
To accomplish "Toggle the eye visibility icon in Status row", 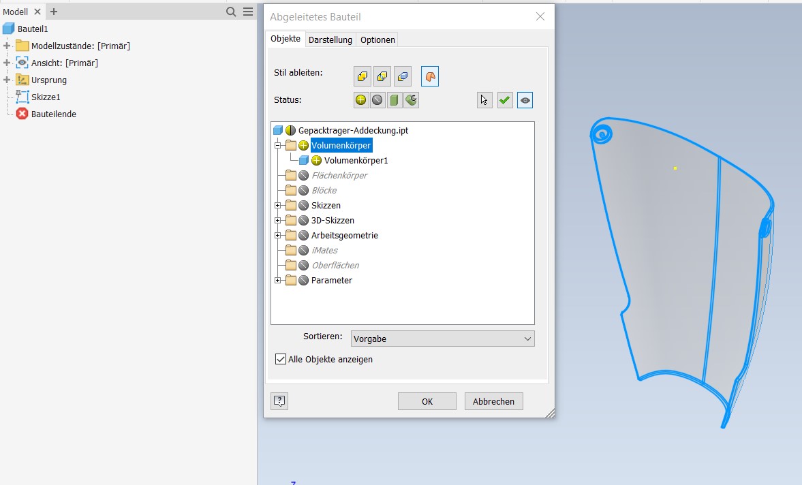I will [x=525, y=100].
